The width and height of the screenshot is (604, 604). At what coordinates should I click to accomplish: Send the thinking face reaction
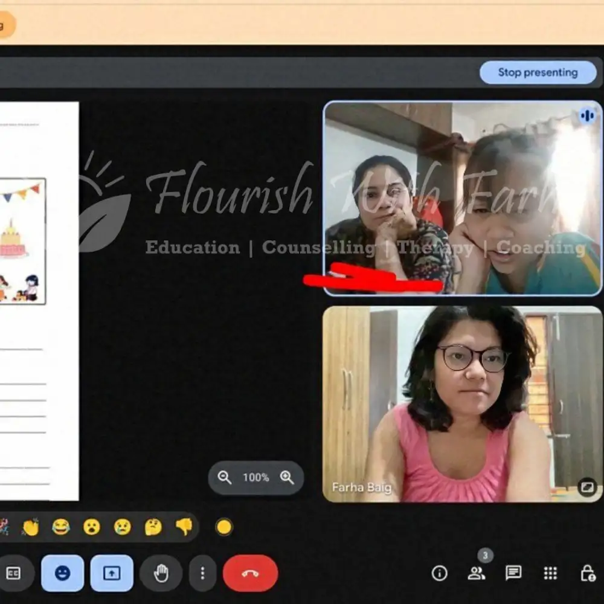[x=153, y=527]
